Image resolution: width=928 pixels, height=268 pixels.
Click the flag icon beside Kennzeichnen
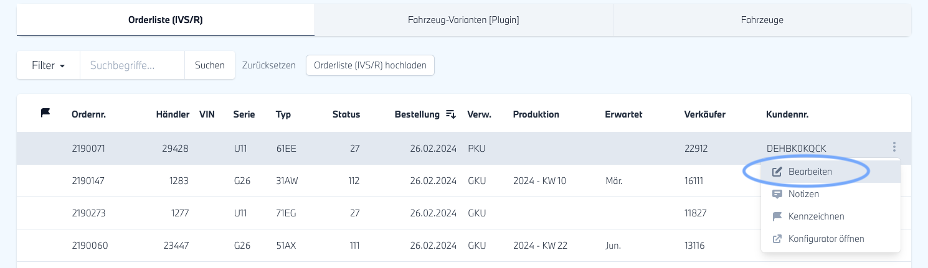click(x=777, y=216)
